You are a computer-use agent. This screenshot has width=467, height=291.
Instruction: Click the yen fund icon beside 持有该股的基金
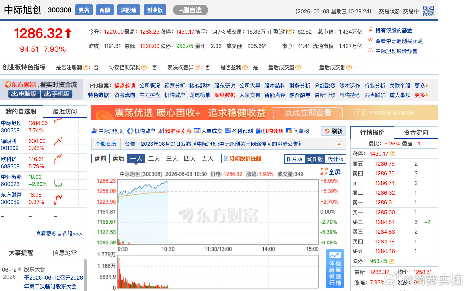tap(371, 30)
